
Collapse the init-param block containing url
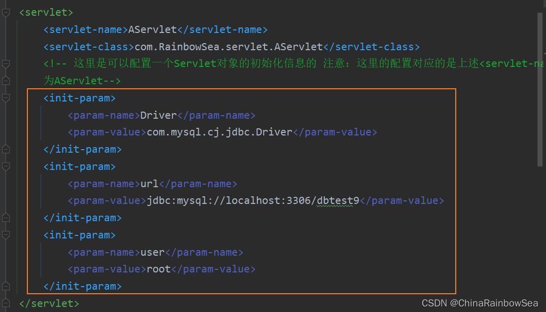click(x=6, y=166)
